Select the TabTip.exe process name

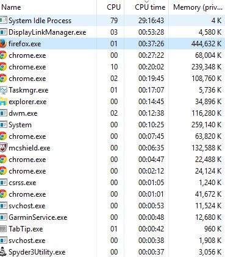click(x=26, y=229)
